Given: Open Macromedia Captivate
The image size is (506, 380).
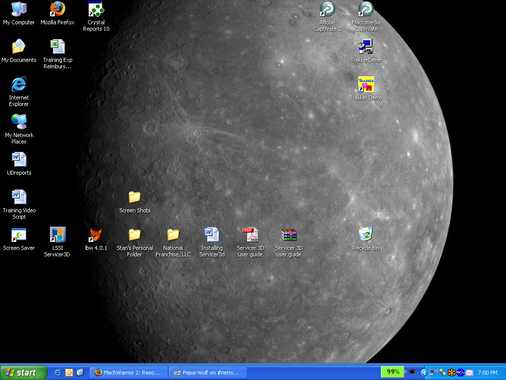Looking at the screenshot, I should click(366, 11).
